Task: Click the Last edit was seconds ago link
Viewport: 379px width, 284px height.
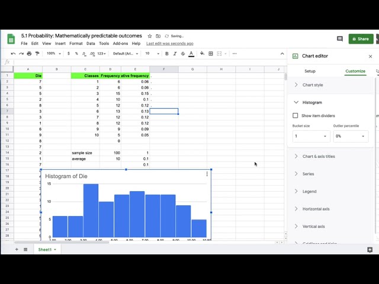Action: tap(170, 43)
